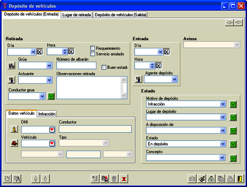Click the trash can delete icon
Image resolution: width=247 pixels, height=187 pixels.
(114, 179)
